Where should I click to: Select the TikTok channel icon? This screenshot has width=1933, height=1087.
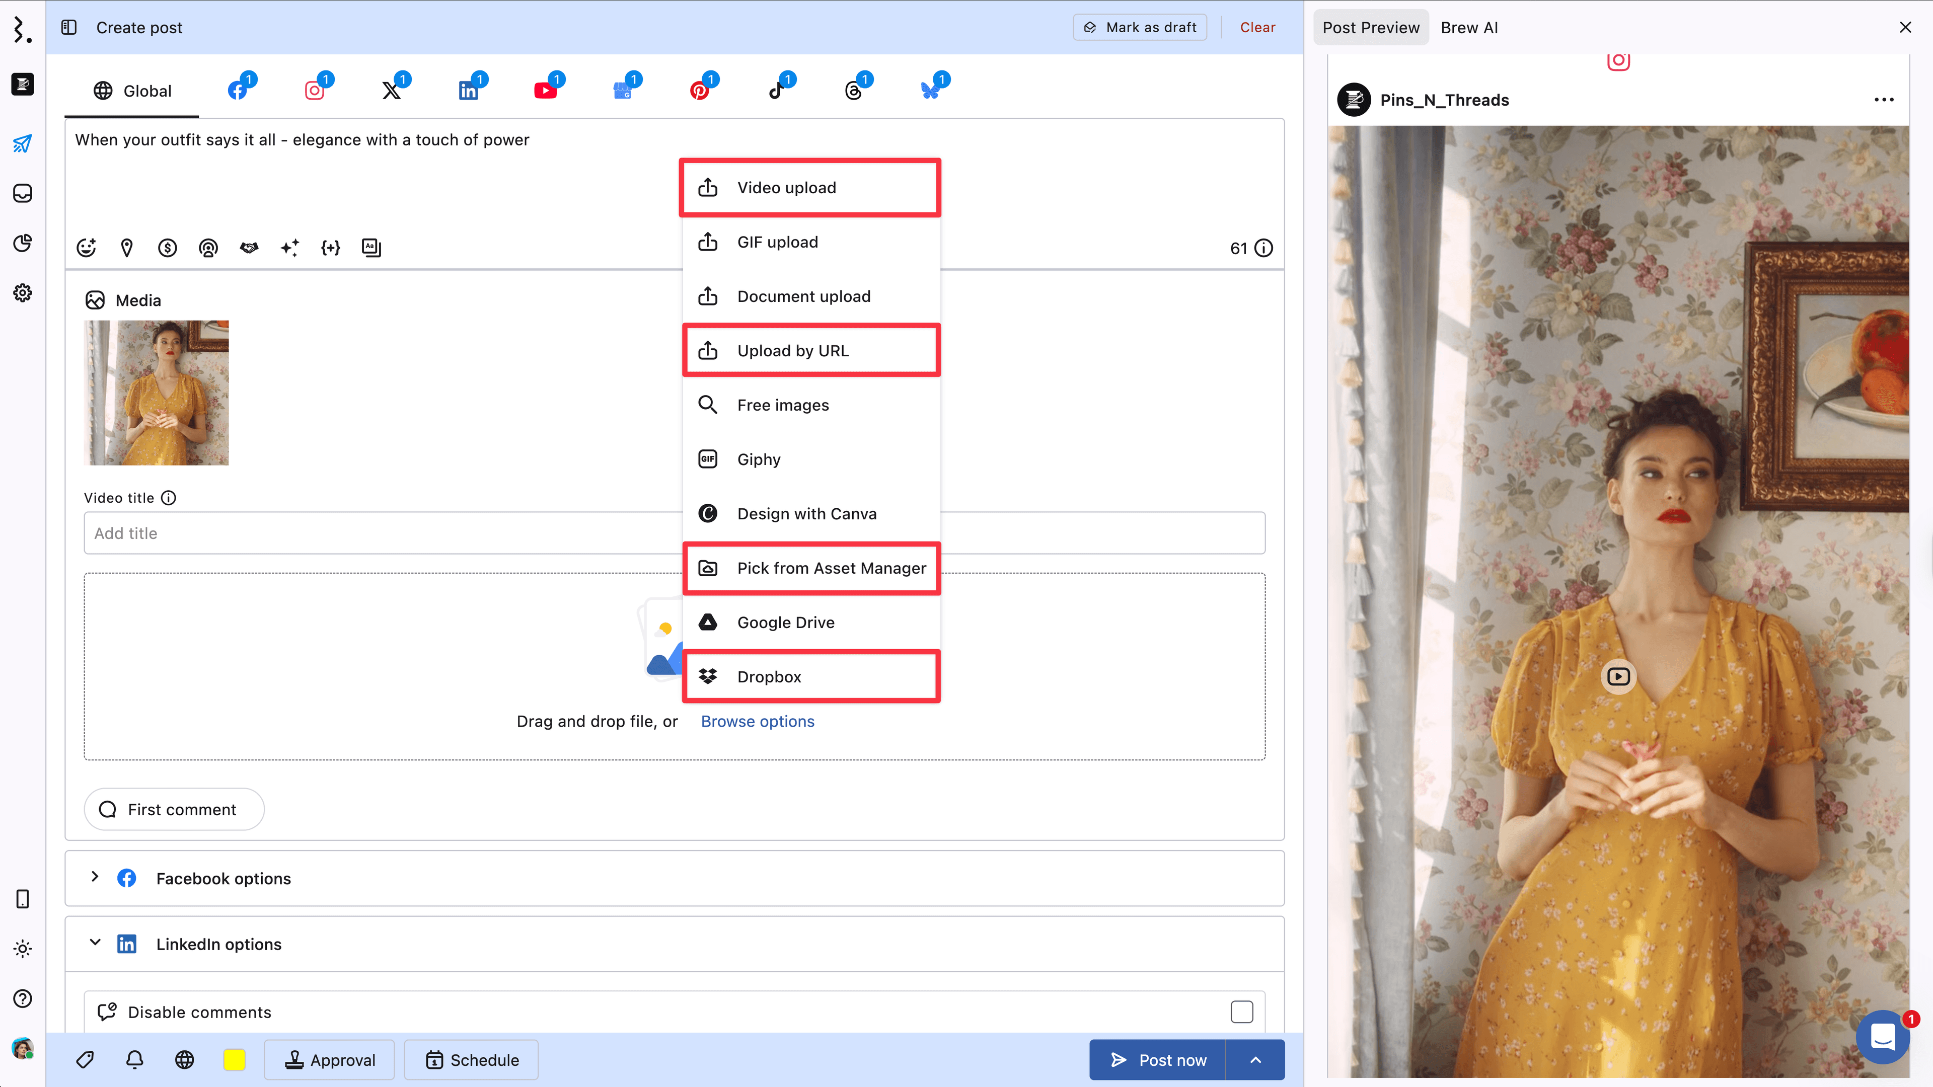click(x=777, y=91)
